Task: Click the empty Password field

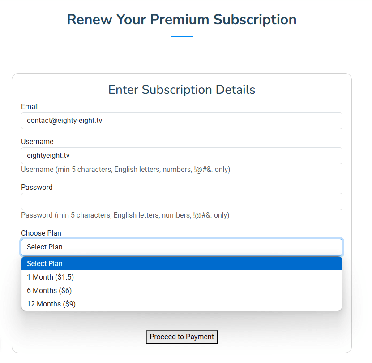Action: click(181, 201)
